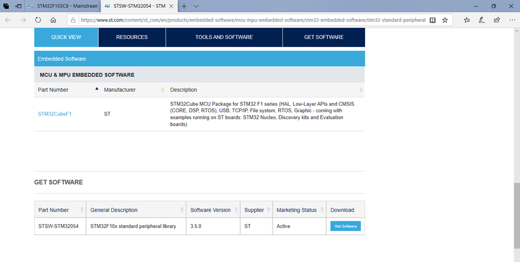
Task: Open the Tools and Software tab
Action: [224, 37]
